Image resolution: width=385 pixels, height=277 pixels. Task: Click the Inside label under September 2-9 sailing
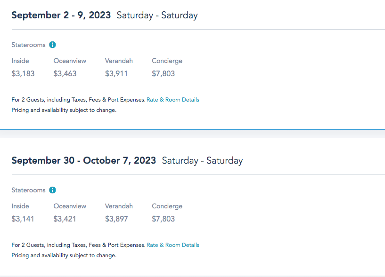coord(20,61)
